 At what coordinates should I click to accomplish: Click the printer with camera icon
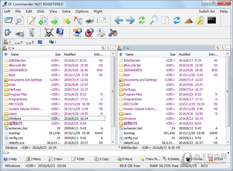[20, 33]
